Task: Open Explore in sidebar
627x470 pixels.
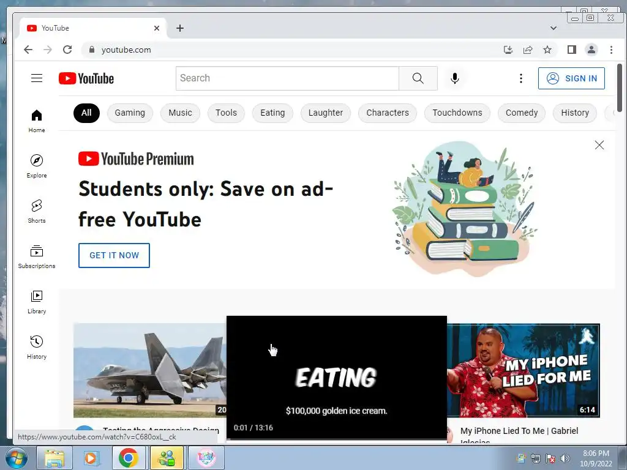Action: click(36, 166)
